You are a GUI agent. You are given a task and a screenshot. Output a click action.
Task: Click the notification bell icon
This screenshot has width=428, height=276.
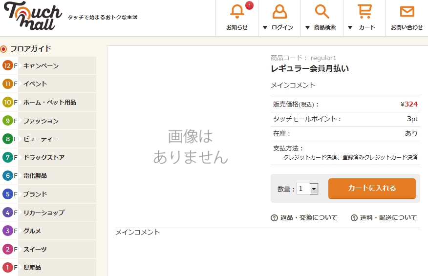point(237,12)
